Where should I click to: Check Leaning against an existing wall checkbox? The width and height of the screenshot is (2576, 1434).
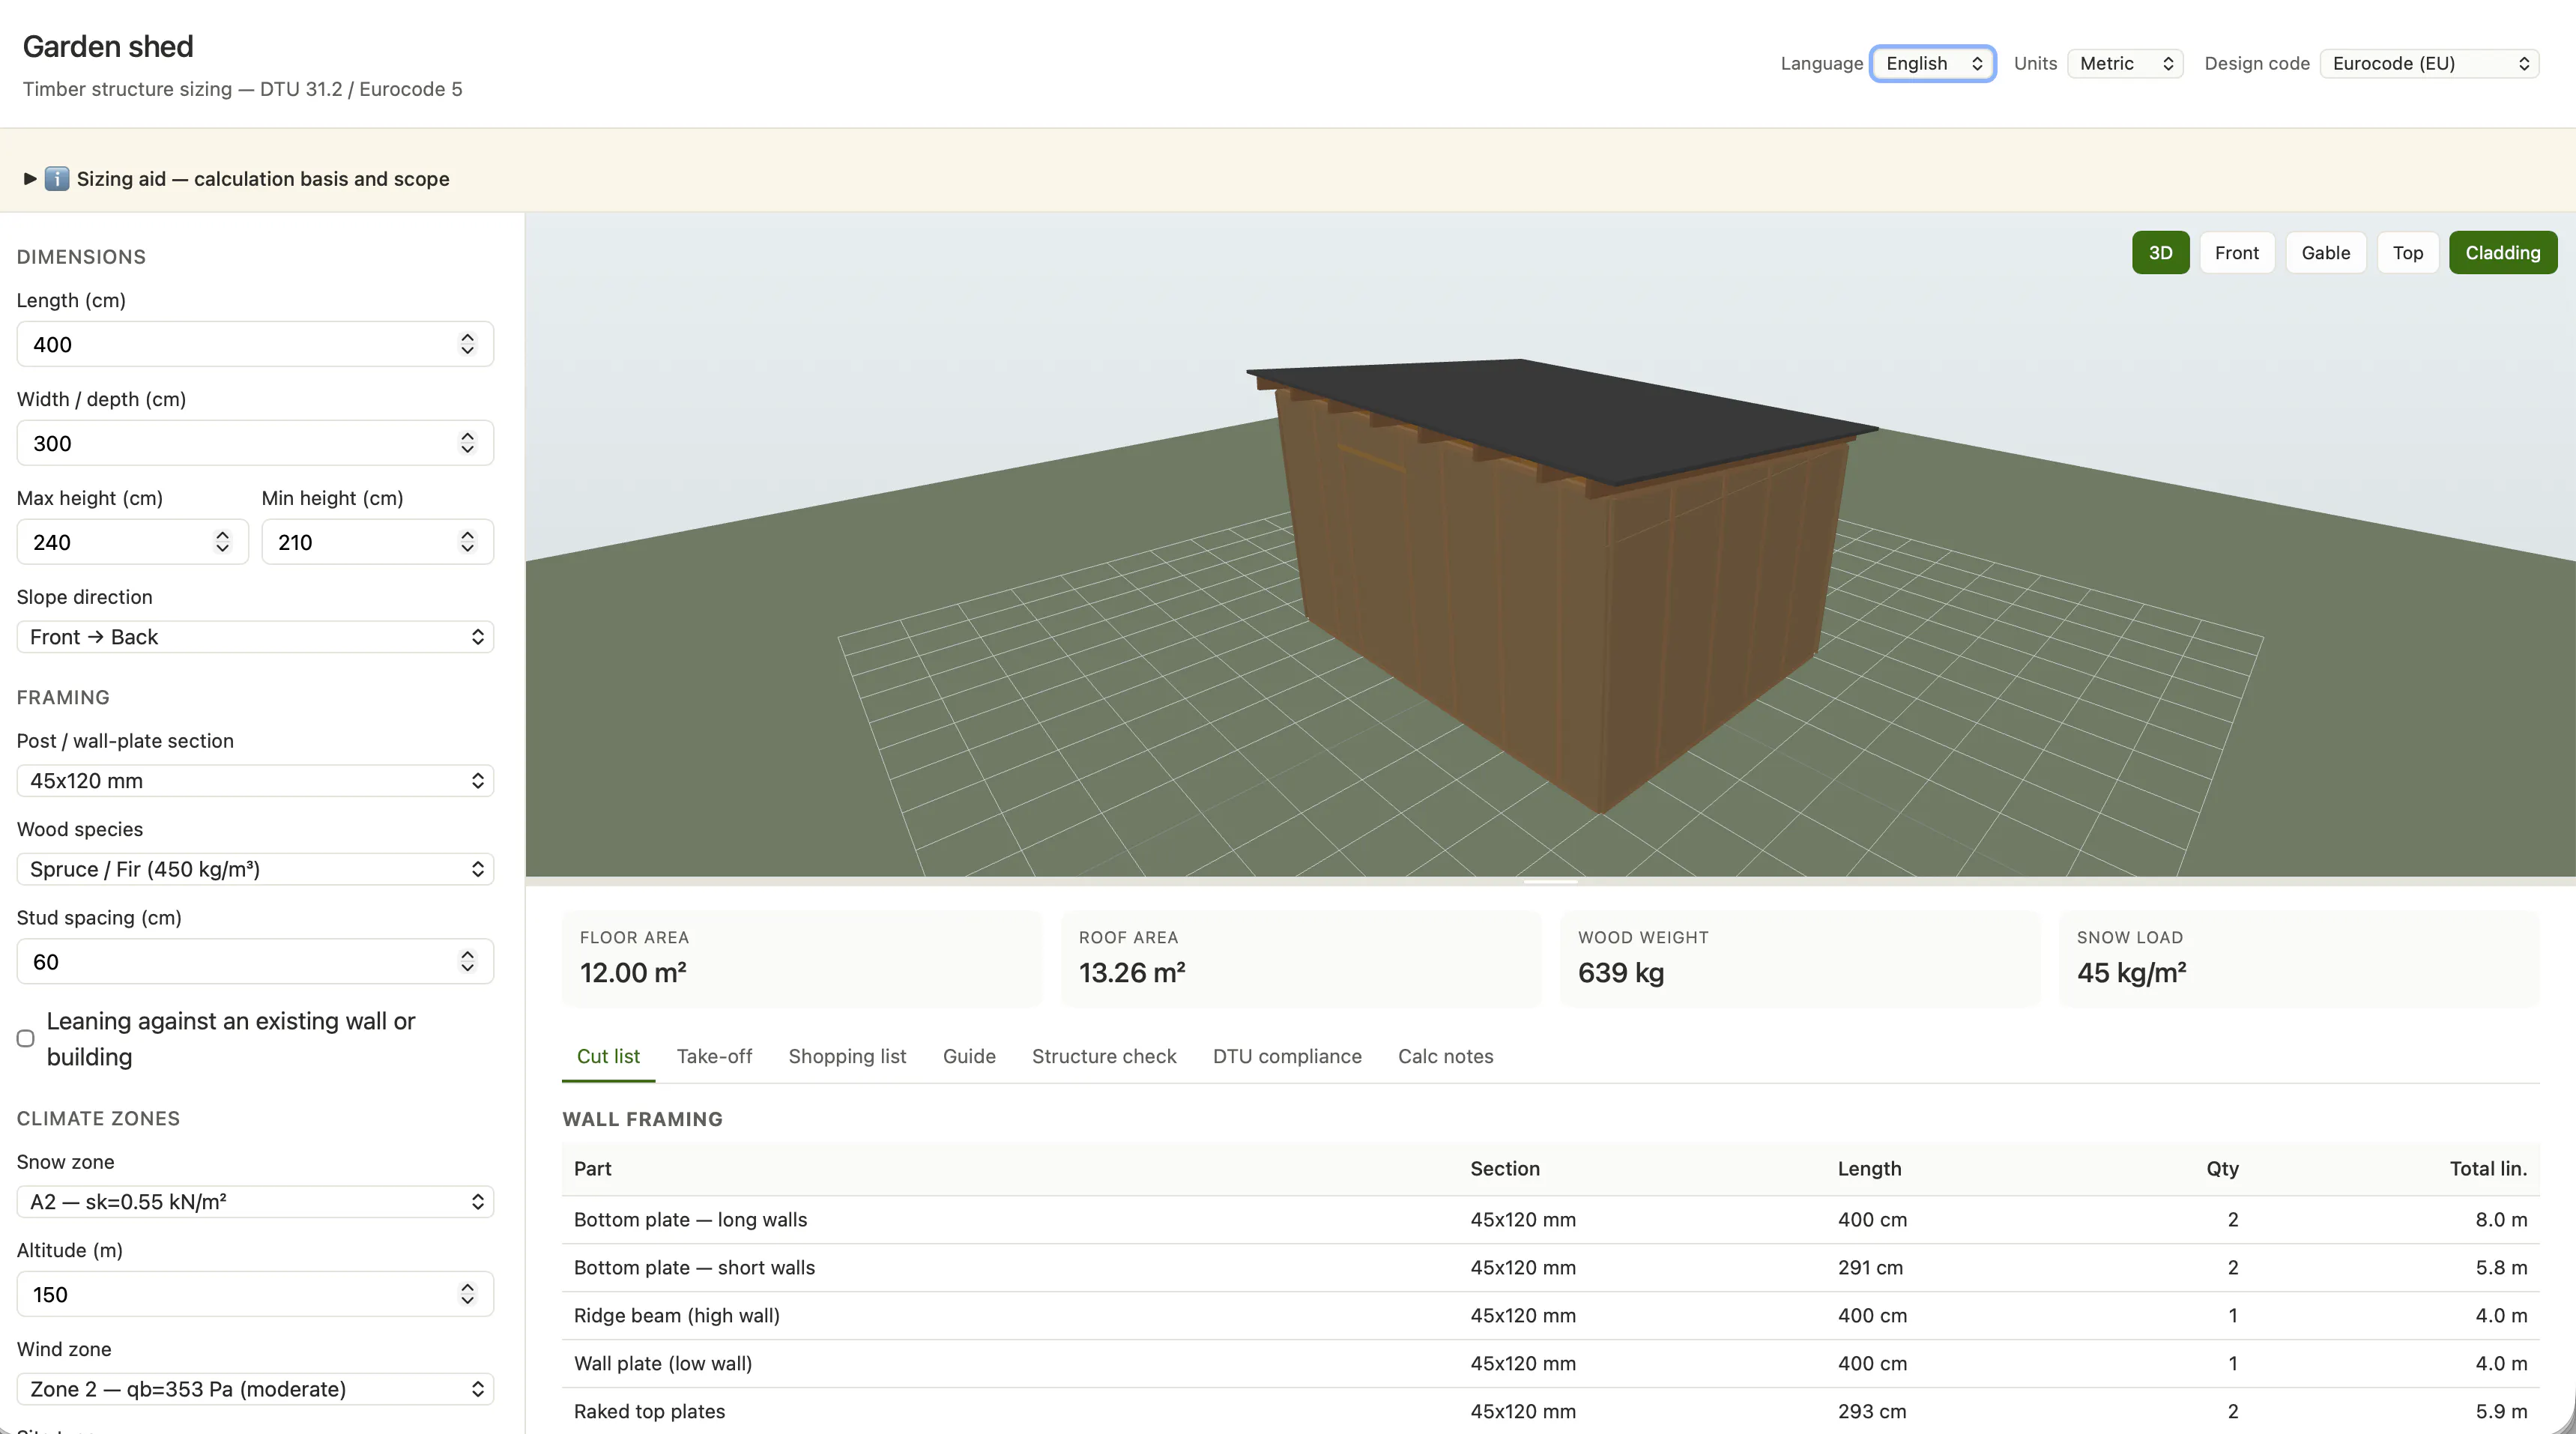[26, 1039]
